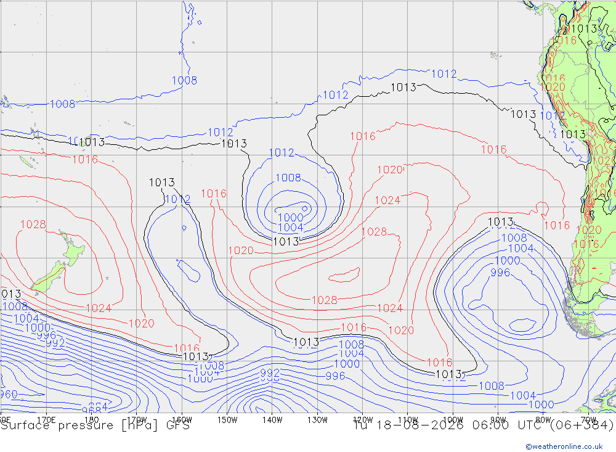Select the 170W longitude axis label

[137, 420]
